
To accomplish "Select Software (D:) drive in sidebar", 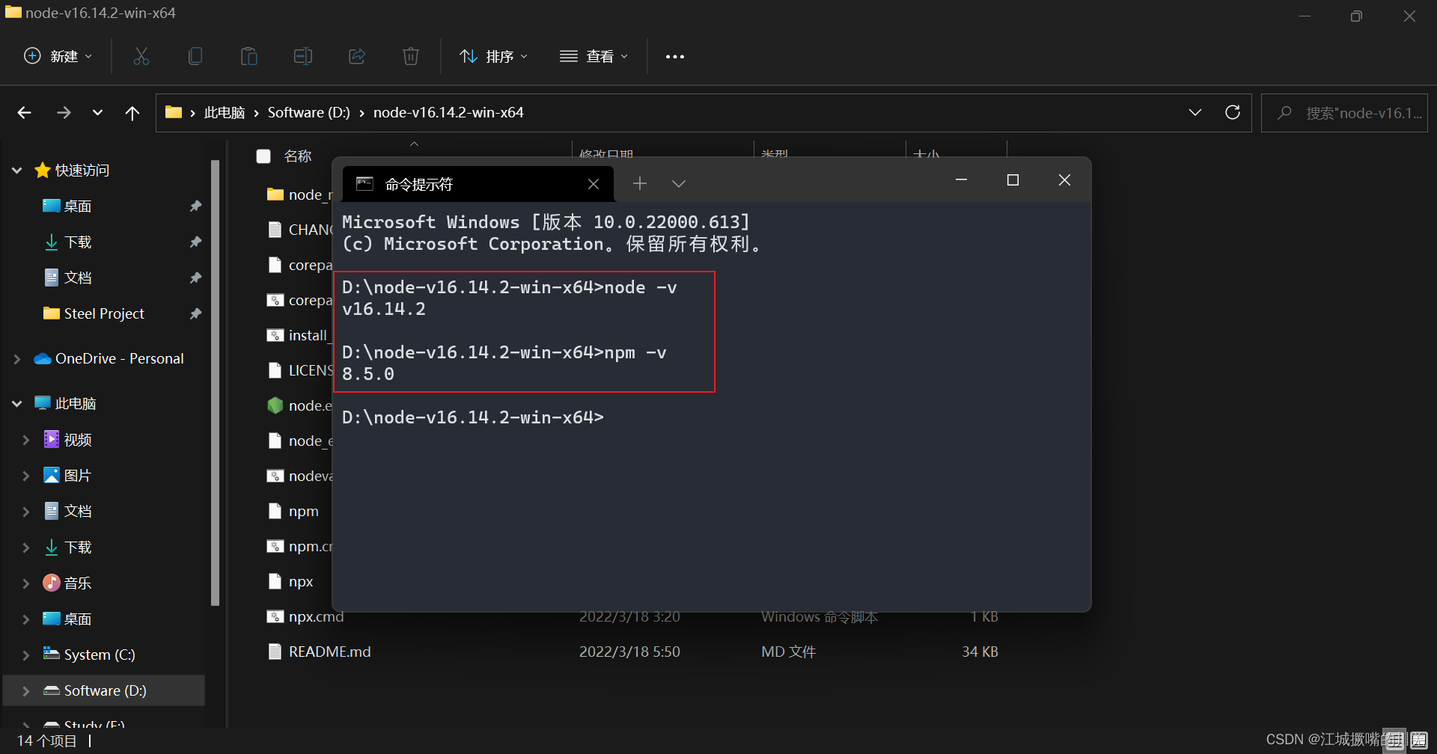I will (x=106, y=691).
